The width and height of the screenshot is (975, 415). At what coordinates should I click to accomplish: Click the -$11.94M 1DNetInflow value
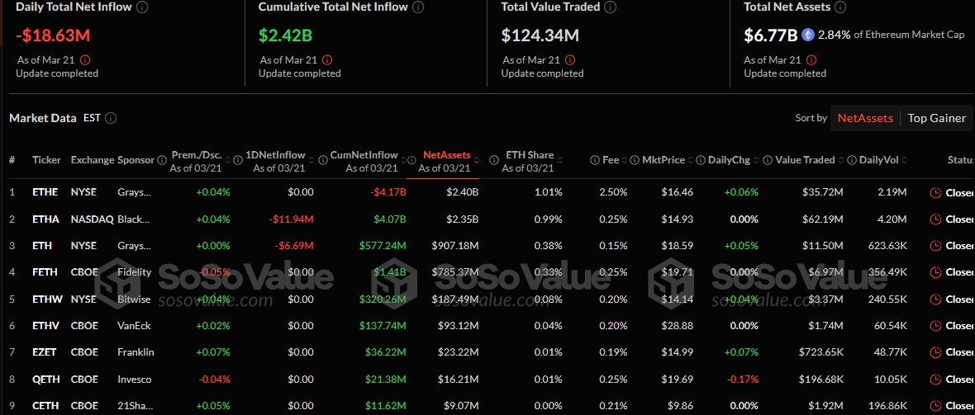(x=292, y=219)
